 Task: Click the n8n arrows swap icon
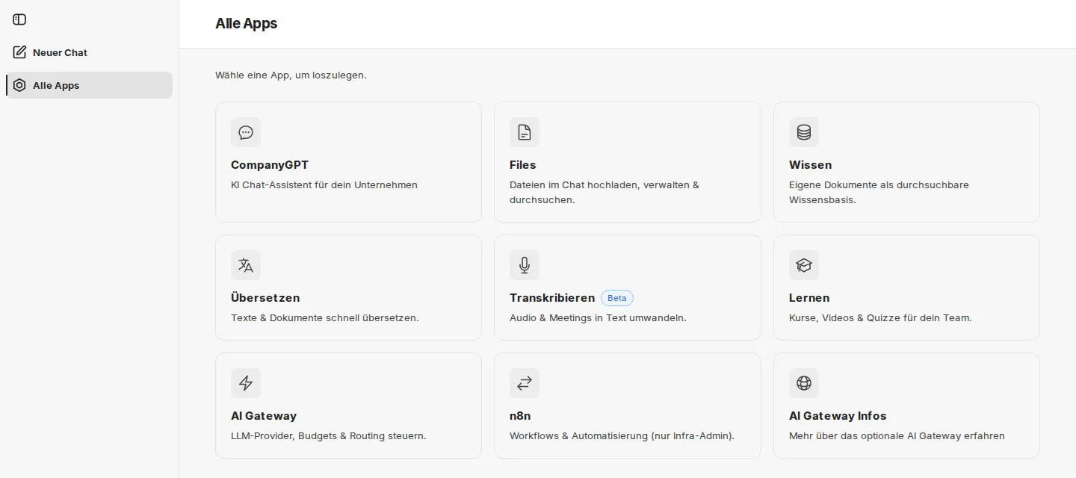tap(525, 383)
